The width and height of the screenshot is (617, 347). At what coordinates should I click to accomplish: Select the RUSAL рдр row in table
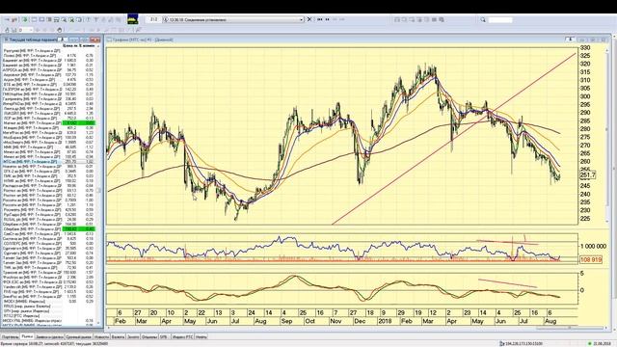(49, 220)
